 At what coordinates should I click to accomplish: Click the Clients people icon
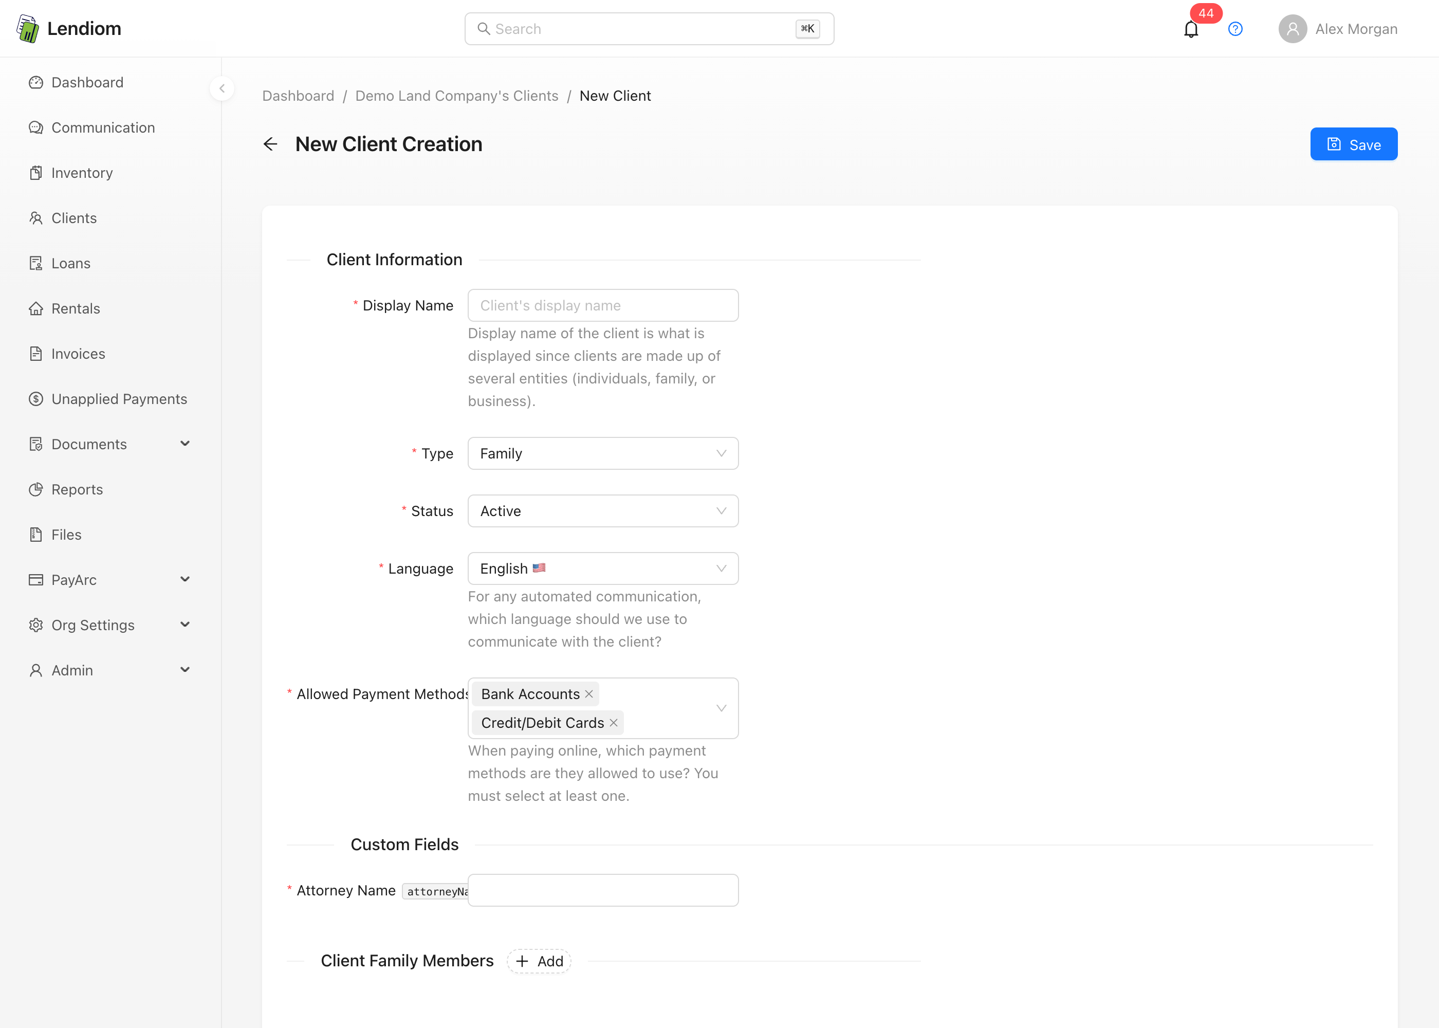[36, 218]
